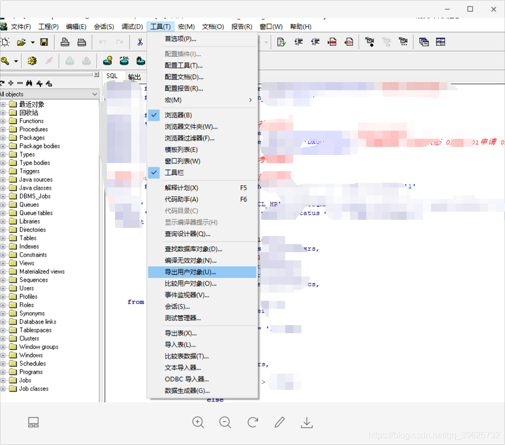This screenshot has height=445, width=505.
Task: Click the Print icon in toolbar
Action: coord(65,42)
